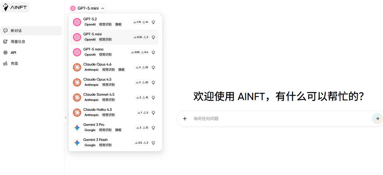383x175 pixels.
Task: Click the Gemini star logo of Gemini 3 Pro
Action: (77, 128)
